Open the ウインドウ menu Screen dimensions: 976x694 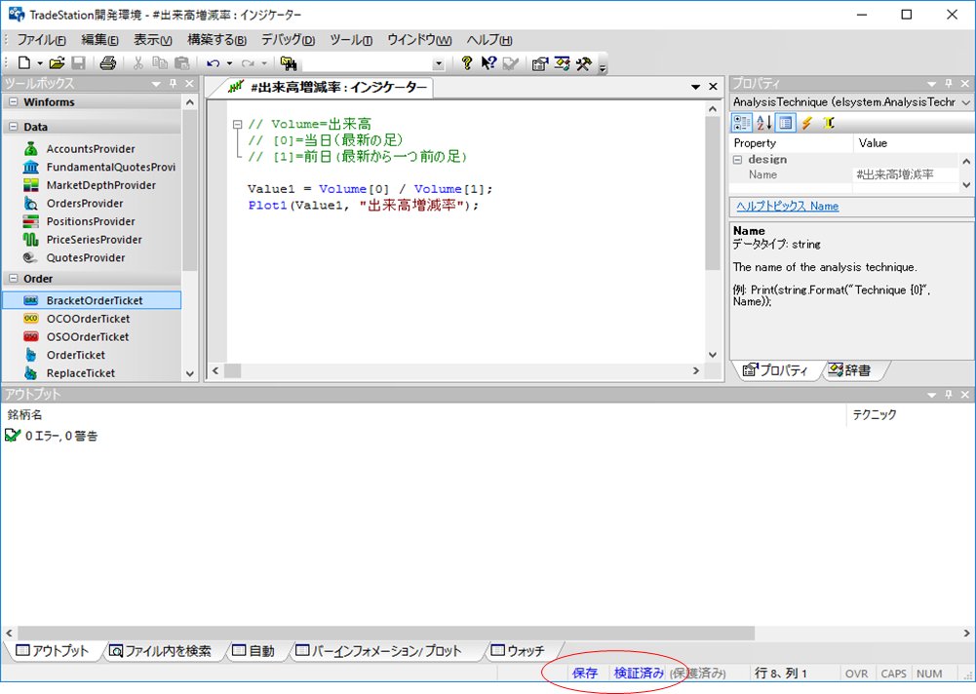(x=419, y=40)
